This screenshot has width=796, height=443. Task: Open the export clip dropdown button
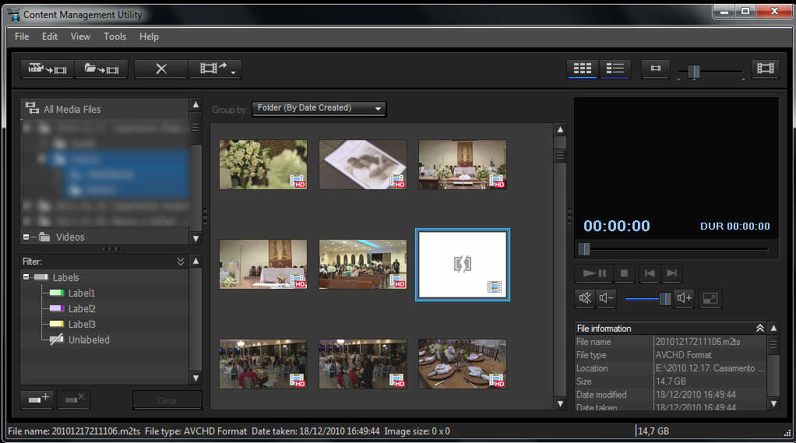215,69
